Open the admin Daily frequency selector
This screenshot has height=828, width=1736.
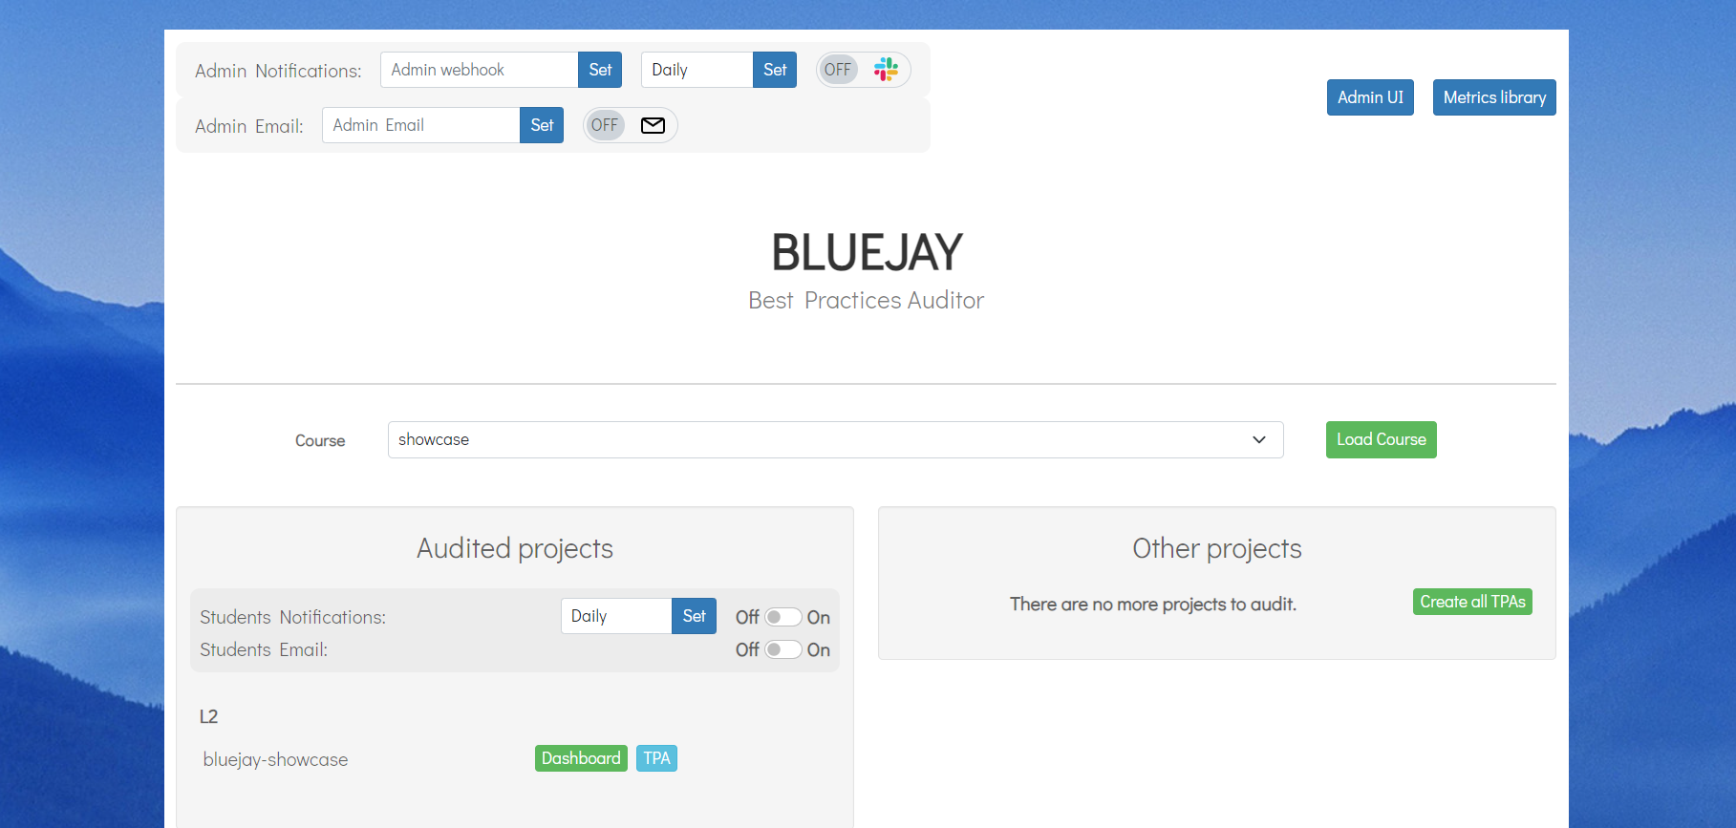(x=697, y=70)
